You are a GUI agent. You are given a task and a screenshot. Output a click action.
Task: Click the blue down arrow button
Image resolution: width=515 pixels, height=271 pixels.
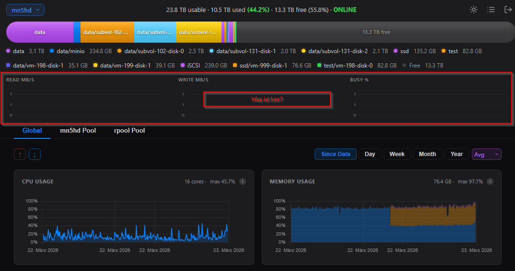tap(35, 154)
